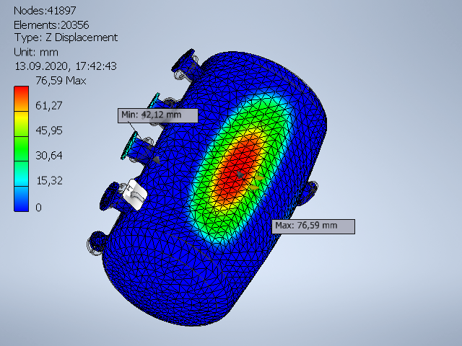The height and width of the screenshot is (346, 462).
Task: Click the 'Elements:20356' text
Action: [x=51, y=25]
